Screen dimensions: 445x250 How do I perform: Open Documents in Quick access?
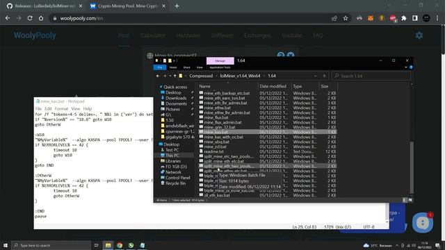176,103
